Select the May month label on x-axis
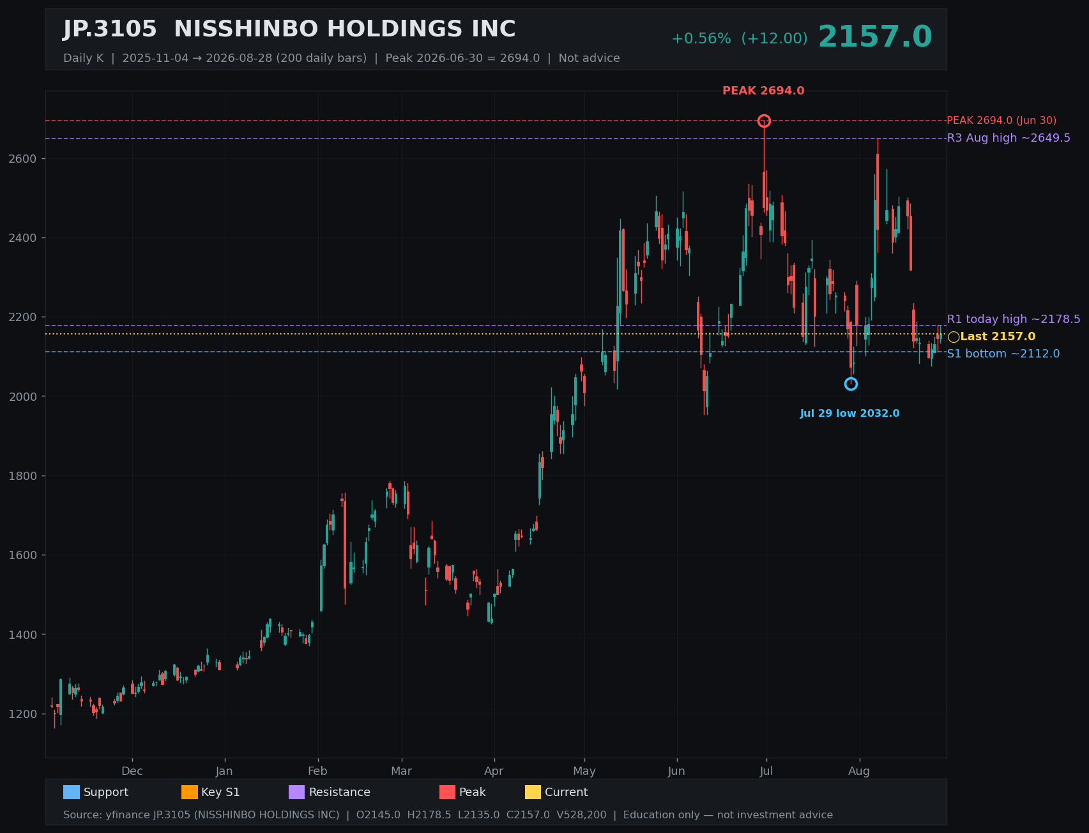The height and width of the screenshot is (833, 1089). point(584,771)
